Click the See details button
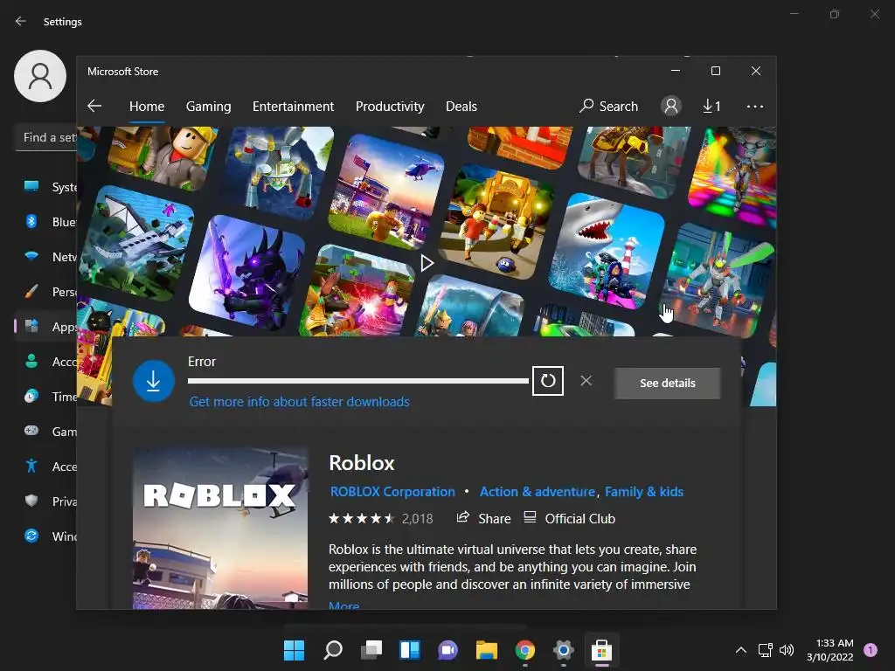This screenshot has height=671, width=895. pos(667,383)
